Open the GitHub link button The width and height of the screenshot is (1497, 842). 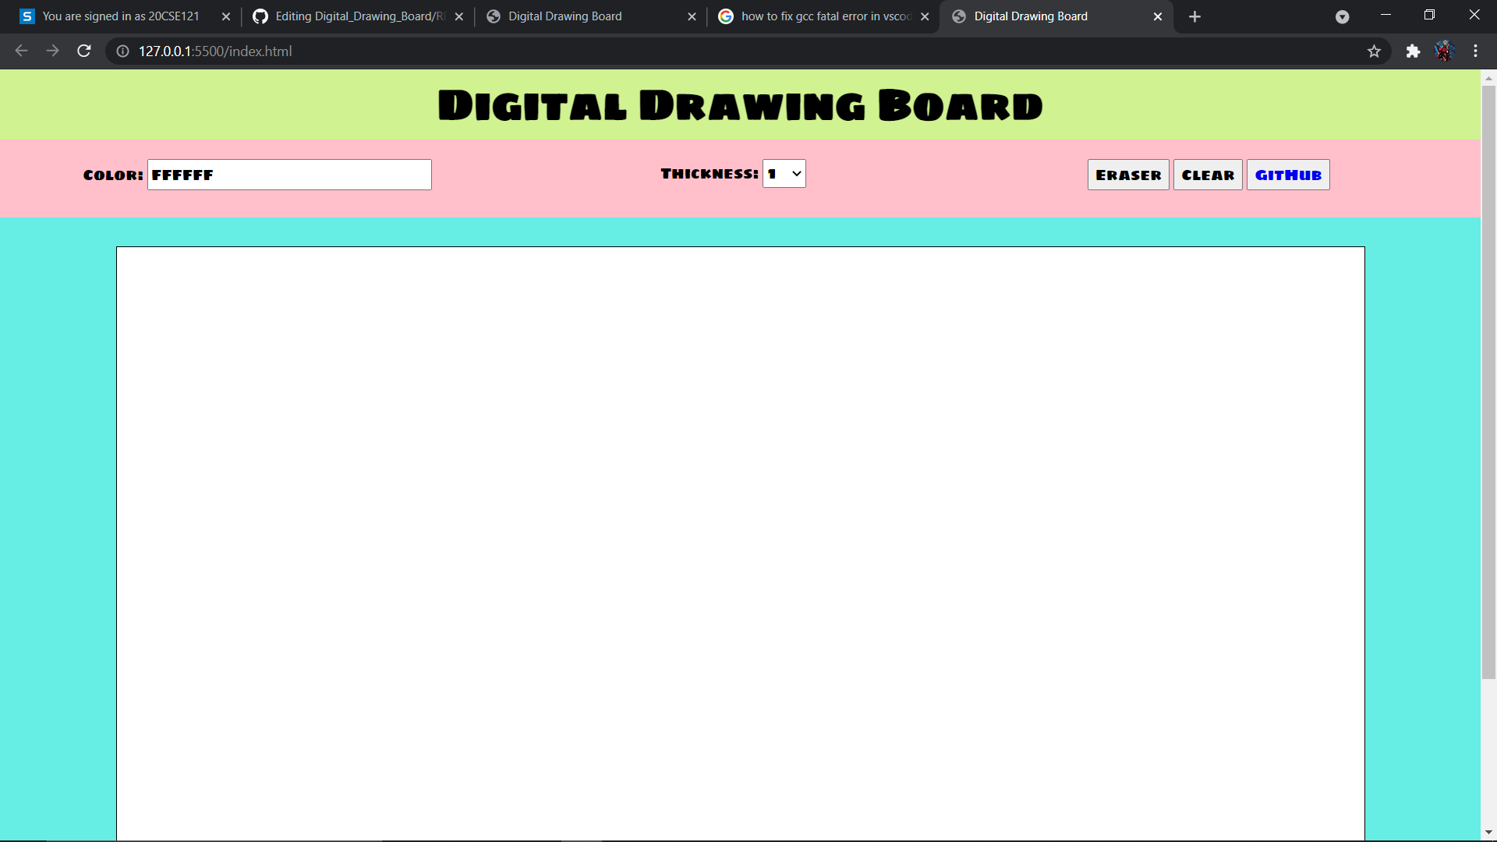point(1287,175)
